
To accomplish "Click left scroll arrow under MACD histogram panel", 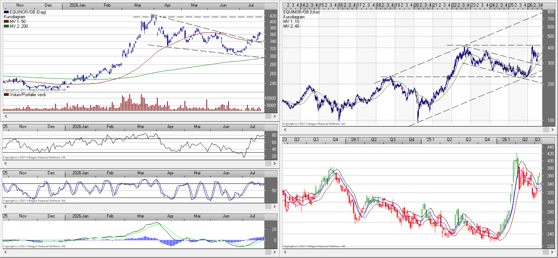I will point(6,252).
